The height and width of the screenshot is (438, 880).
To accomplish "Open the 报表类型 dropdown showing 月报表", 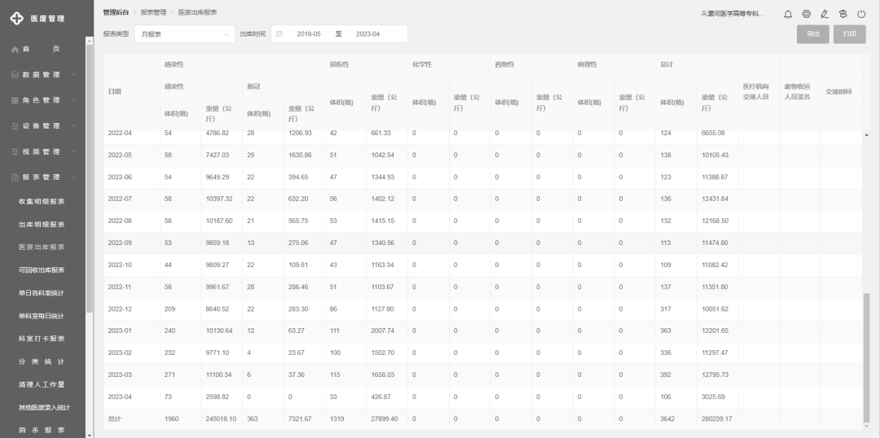I will pyautogui.click(x=184, y=34).
